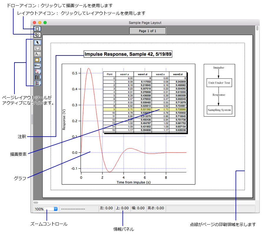Click the 左: 0.00 info field

[x=106, y=208]
